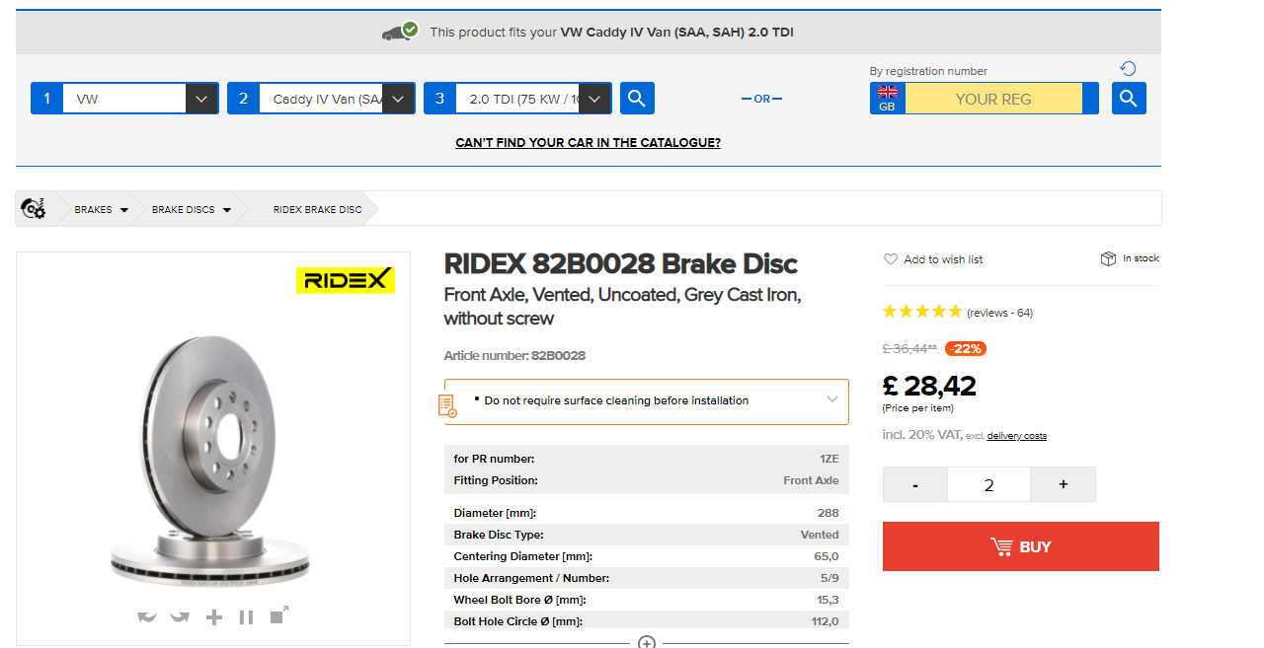The image size is (1264, 648).
Task: Expand the surface cleaning info box
Action: pyautogui.click(x=831, y=399)
